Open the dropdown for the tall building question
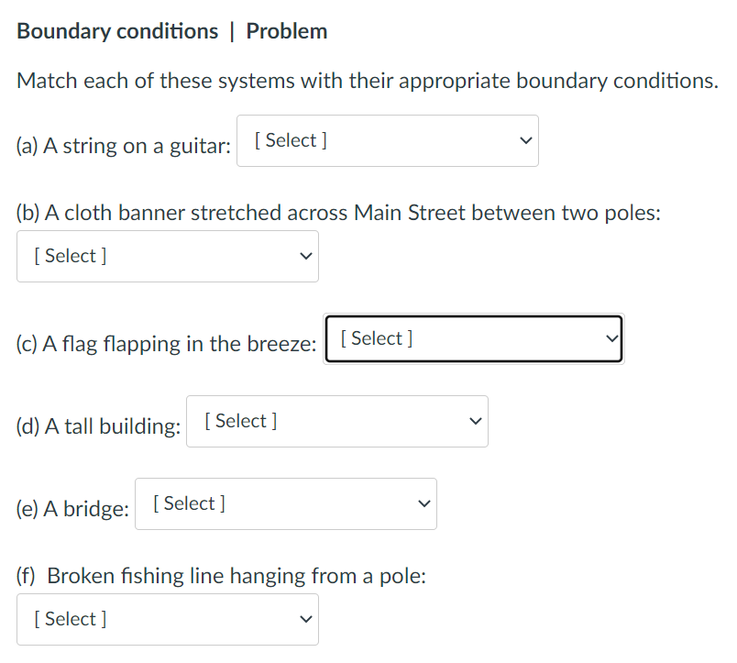The height and width of the screenshot is (663, 737). point(337,421)
